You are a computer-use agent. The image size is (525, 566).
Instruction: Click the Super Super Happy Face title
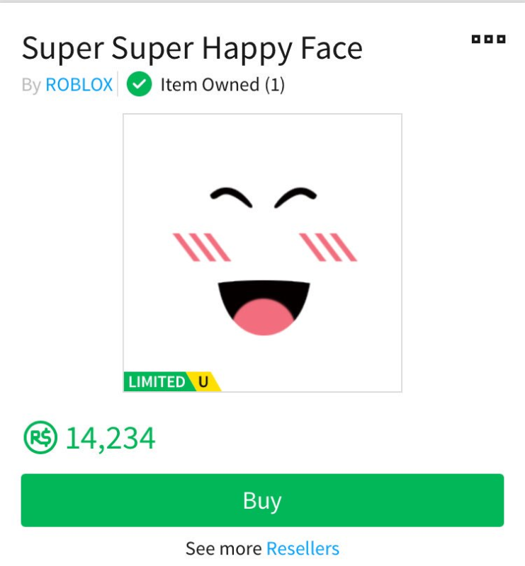click(x=192, y=48)
